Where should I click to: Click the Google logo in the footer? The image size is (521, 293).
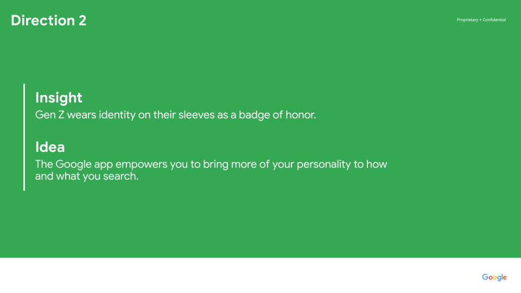494,277
